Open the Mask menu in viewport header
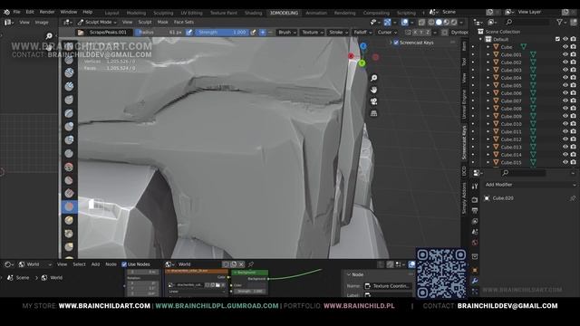Screen dimensions: 580x326 tap(162, 22)
